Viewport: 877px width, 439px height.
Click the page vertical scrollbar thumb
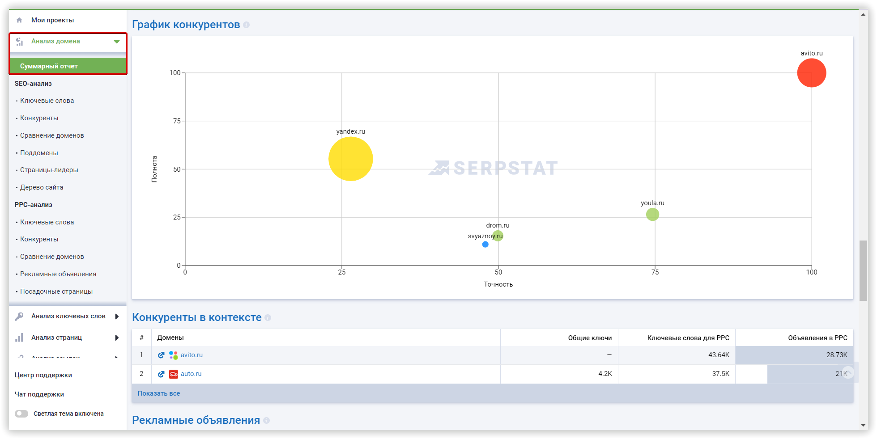(863, 270)
